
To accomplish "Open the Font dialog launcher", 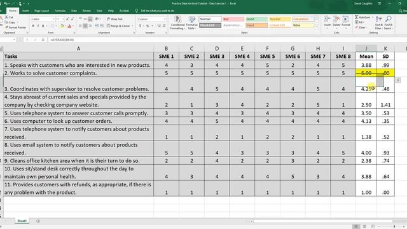I will [74, 32].
